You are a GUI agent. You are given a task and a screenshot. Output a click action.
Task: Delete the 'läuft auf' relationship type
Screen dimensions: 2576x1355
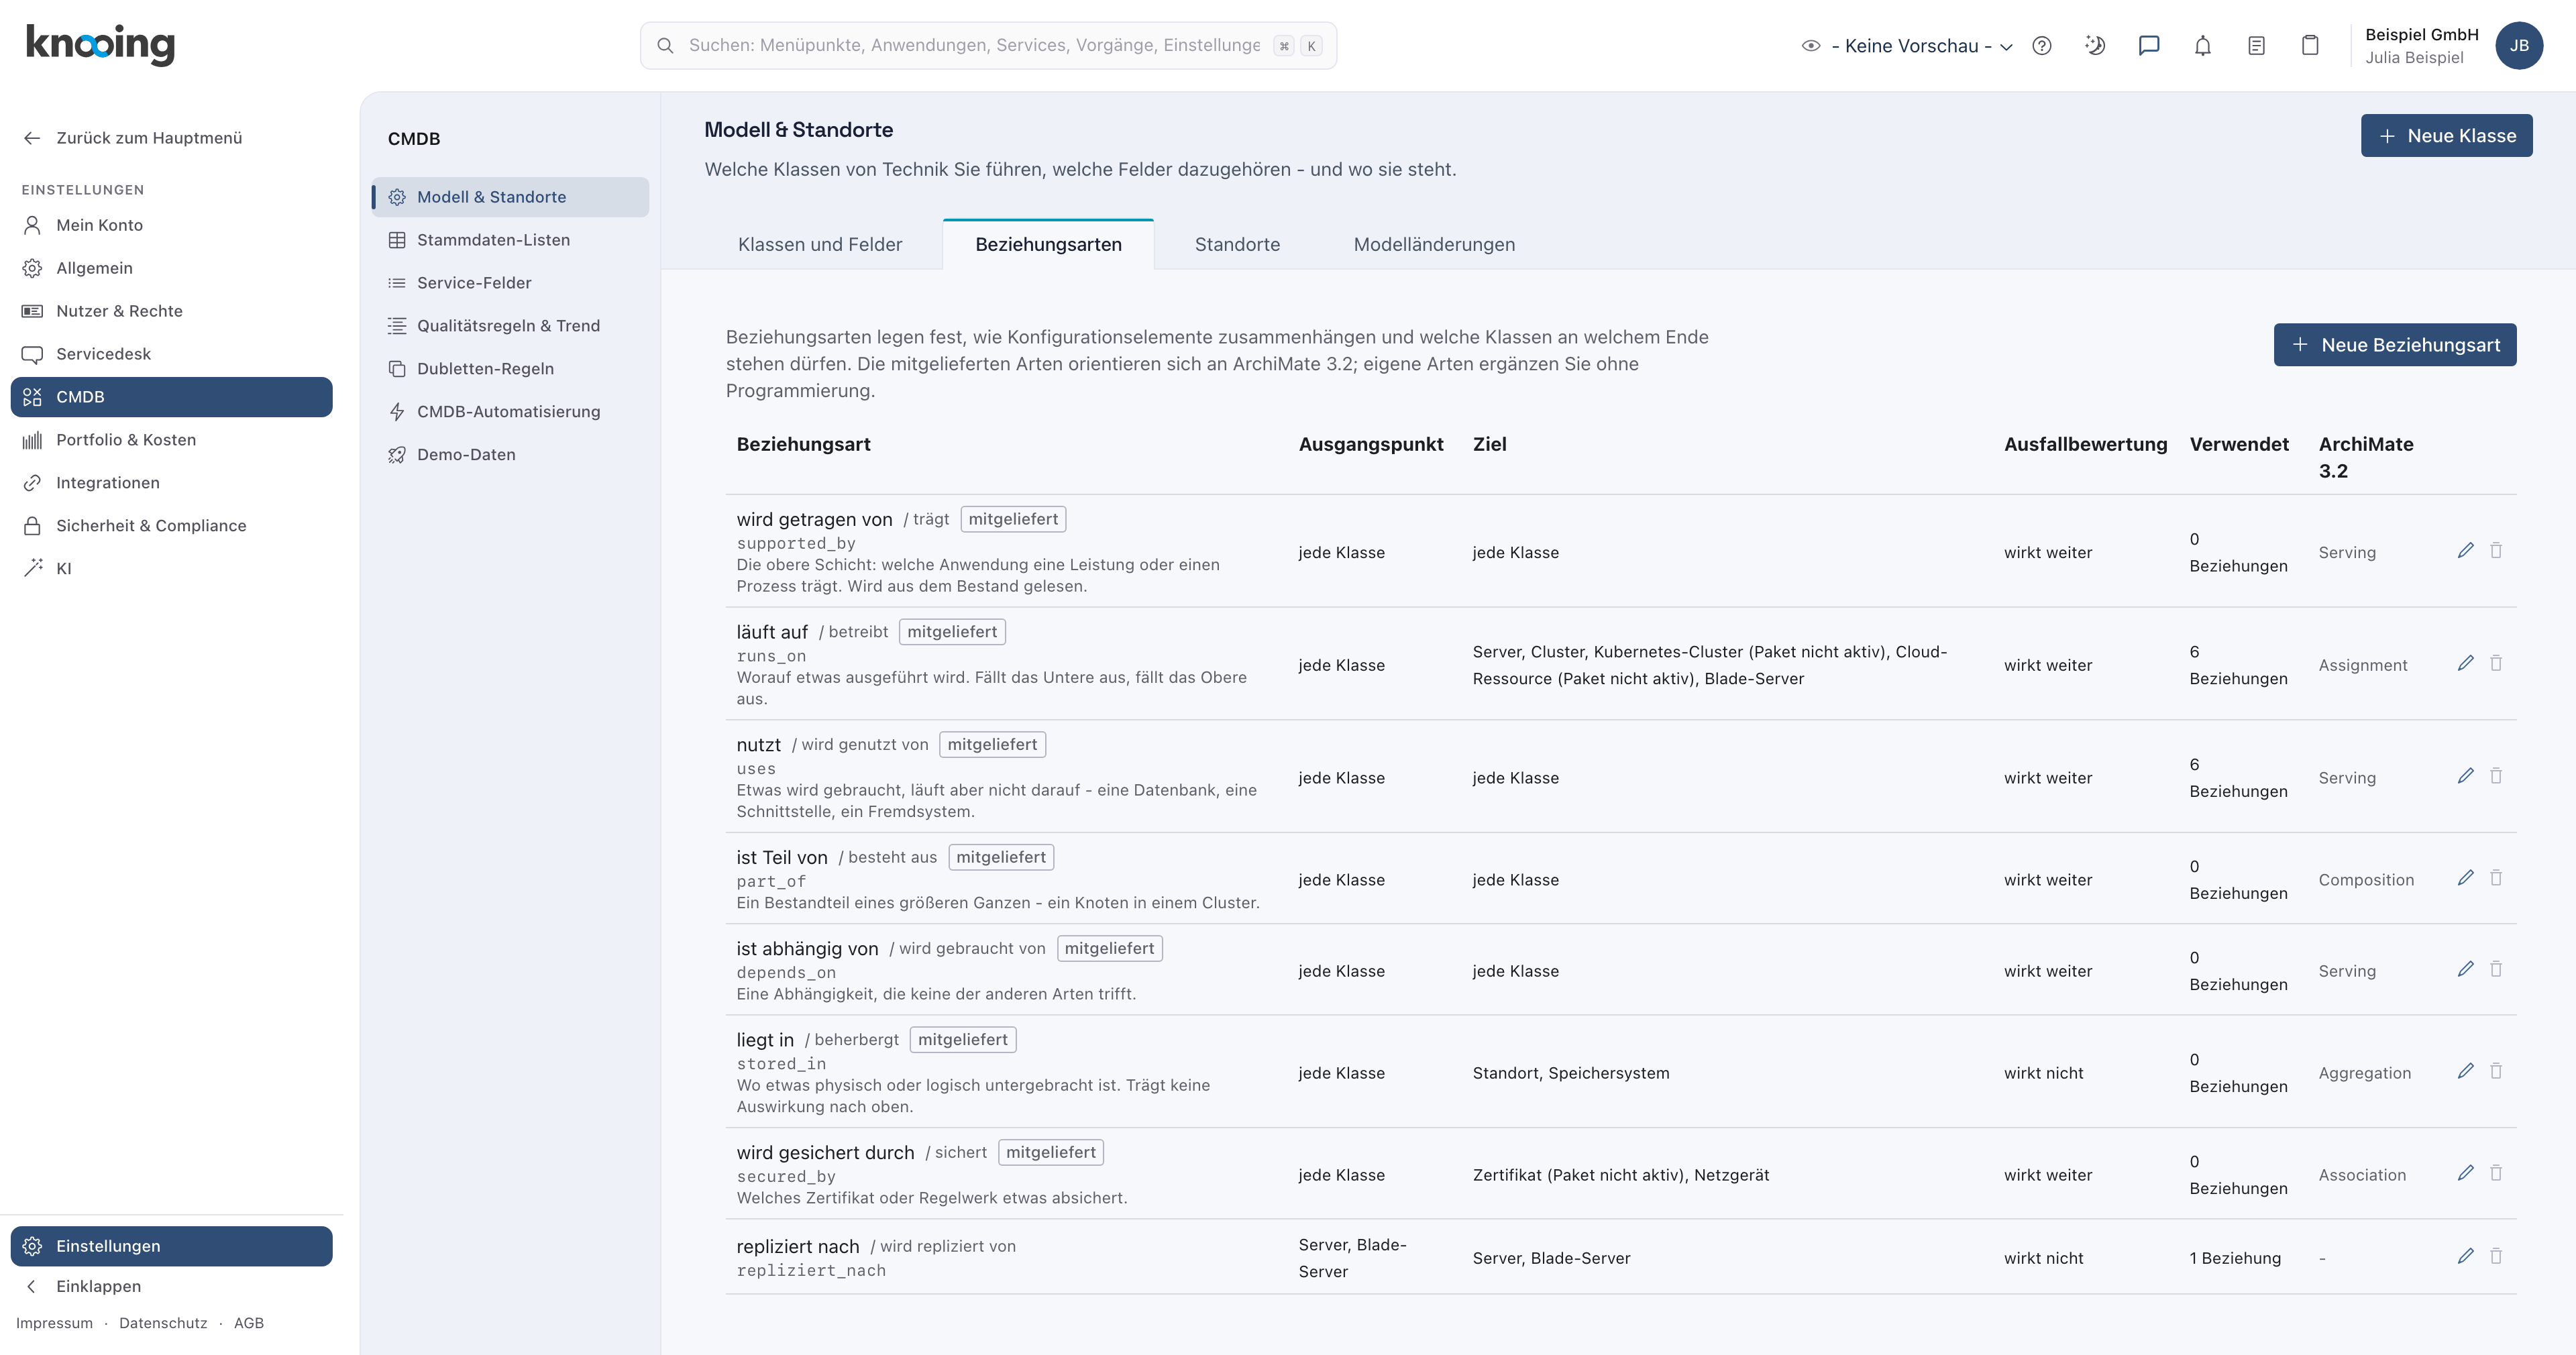pyautogui.click(x=2496, y=664)
